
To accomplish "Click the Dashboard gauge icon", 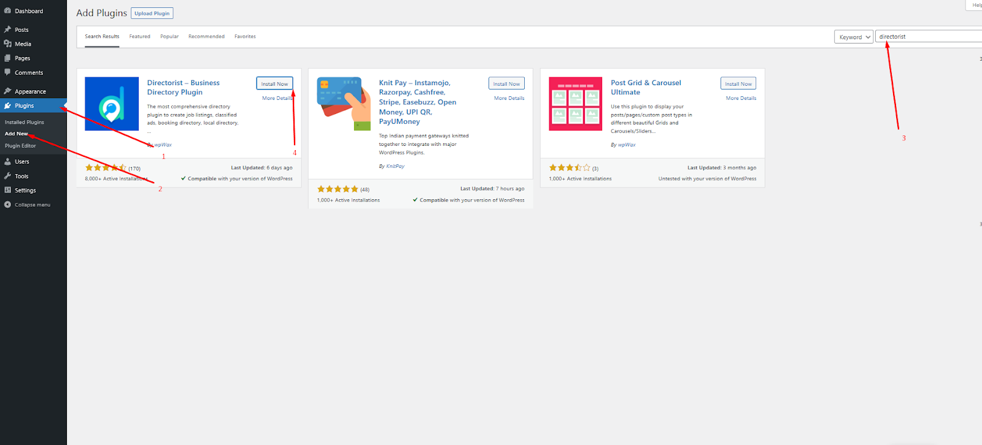I will click(x=7, y=11).
